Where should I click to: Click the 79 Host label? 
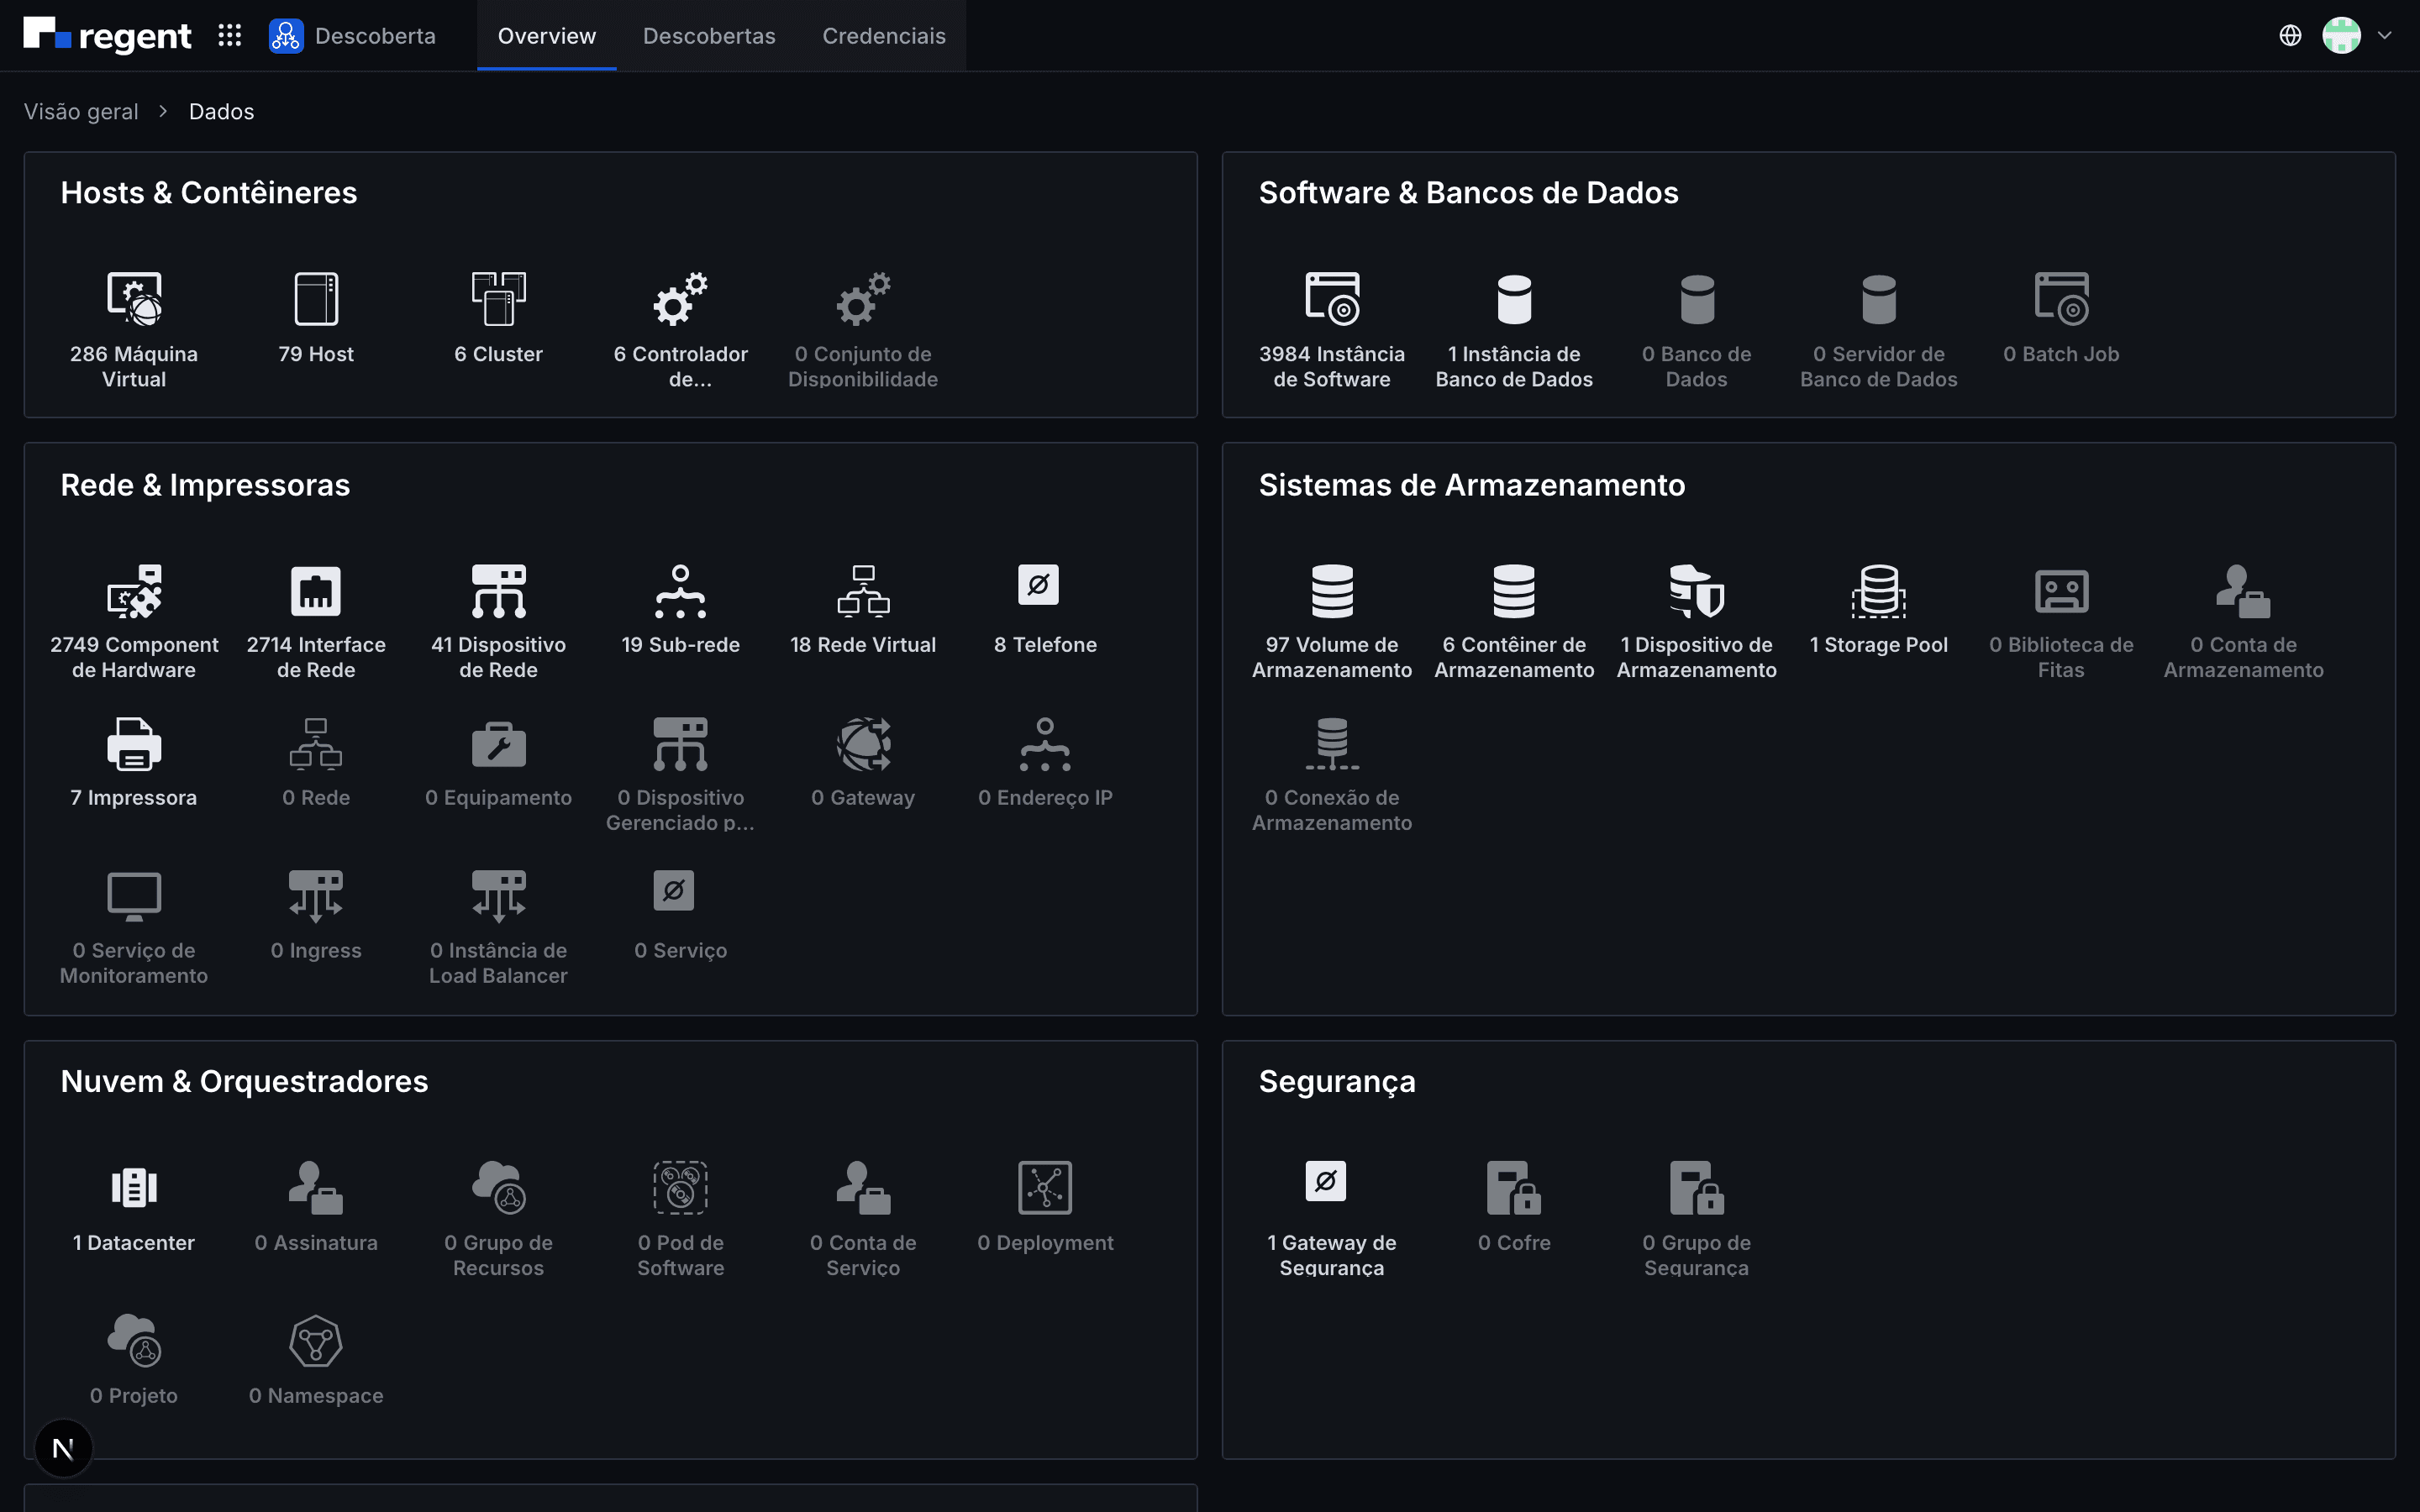pyautogui.click(x=316, y=354)
